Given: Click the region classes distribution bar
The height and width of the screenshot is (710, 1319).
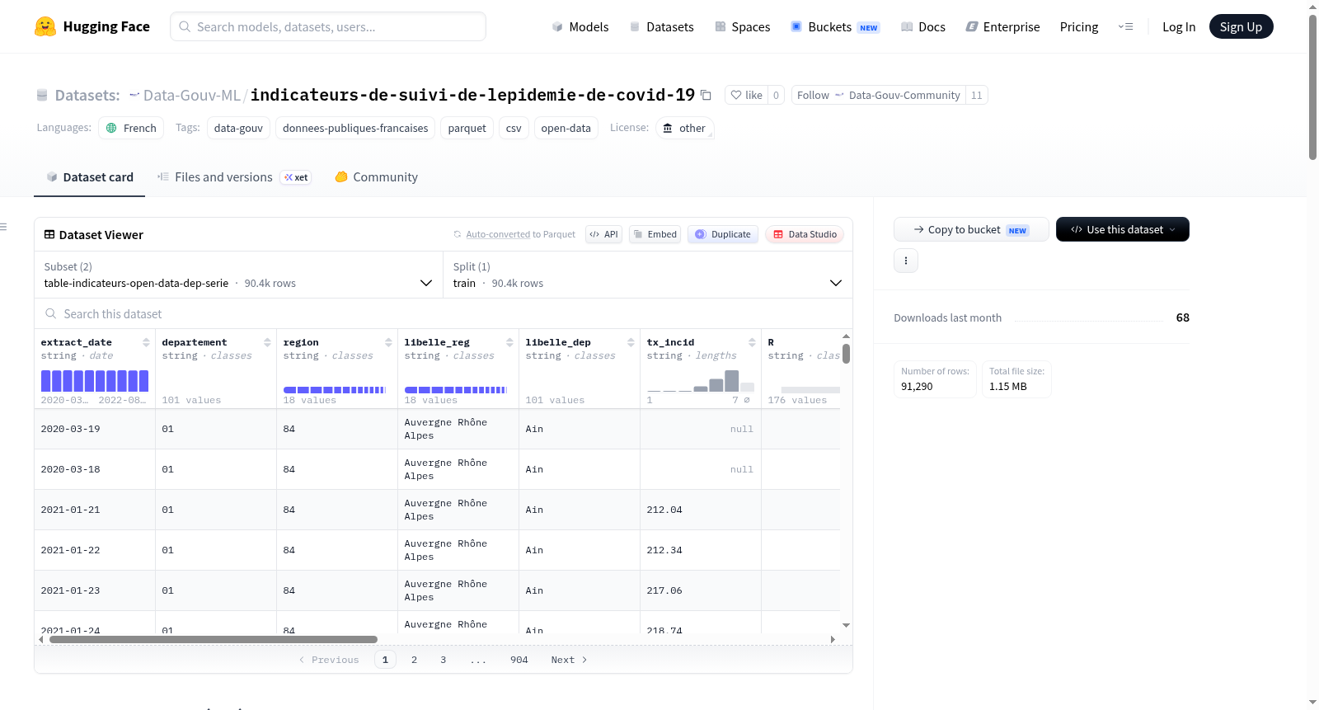Looking at the screenshot, I should (x=335, y=389).
